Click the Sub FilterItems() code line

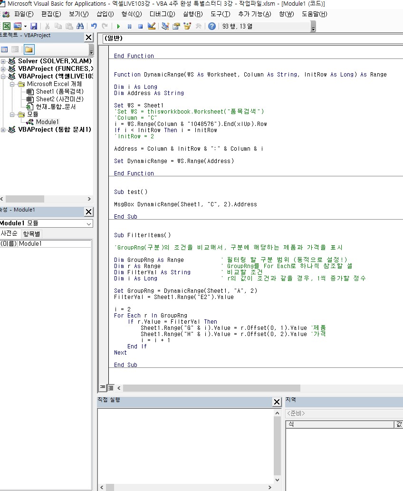click(142, 235)
